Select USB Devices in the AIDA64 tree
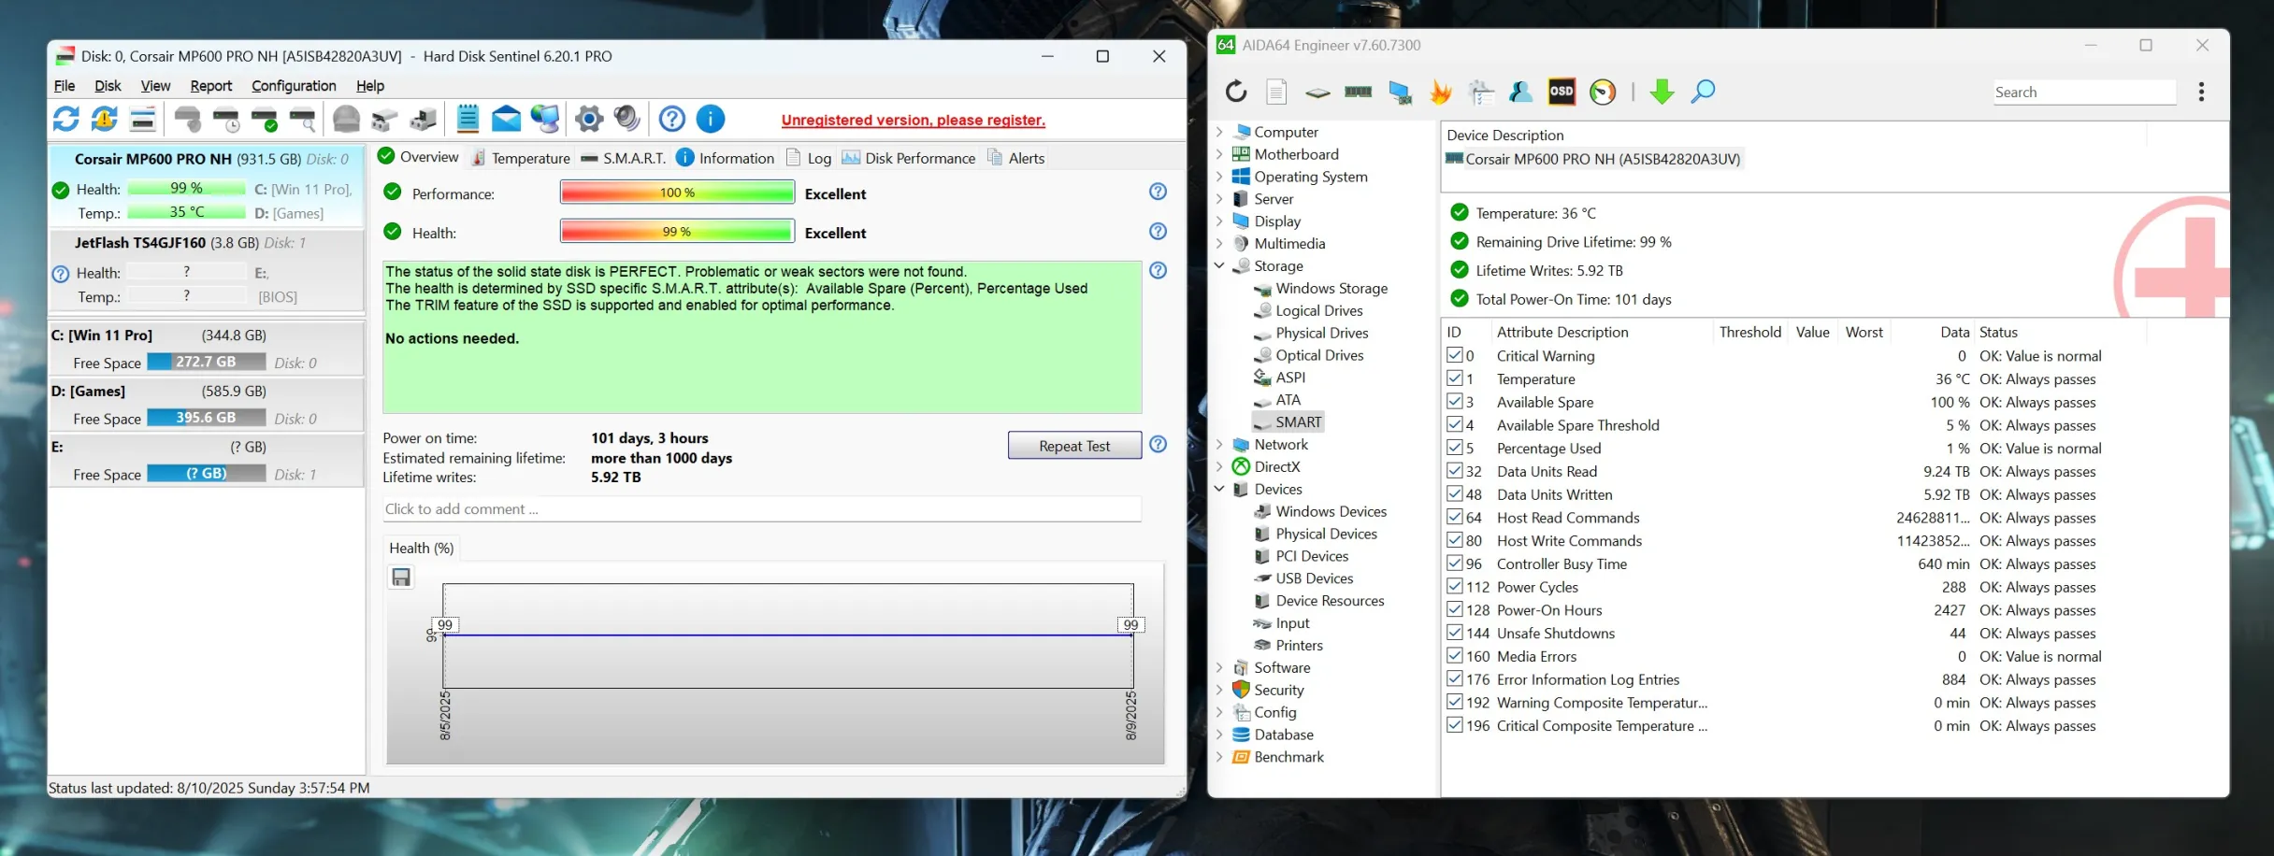The image size is (2274, 856). click(x=1314, y=578)
